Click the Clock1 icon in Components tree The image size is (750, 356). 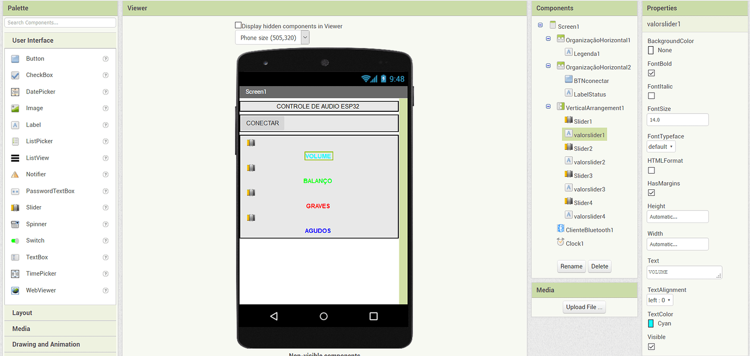pyautogui.click(x=560, y=243)
